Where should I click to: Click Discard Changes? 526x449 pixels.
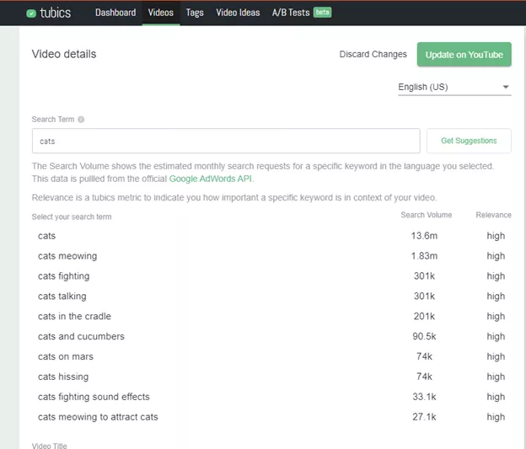pos(373,54)
